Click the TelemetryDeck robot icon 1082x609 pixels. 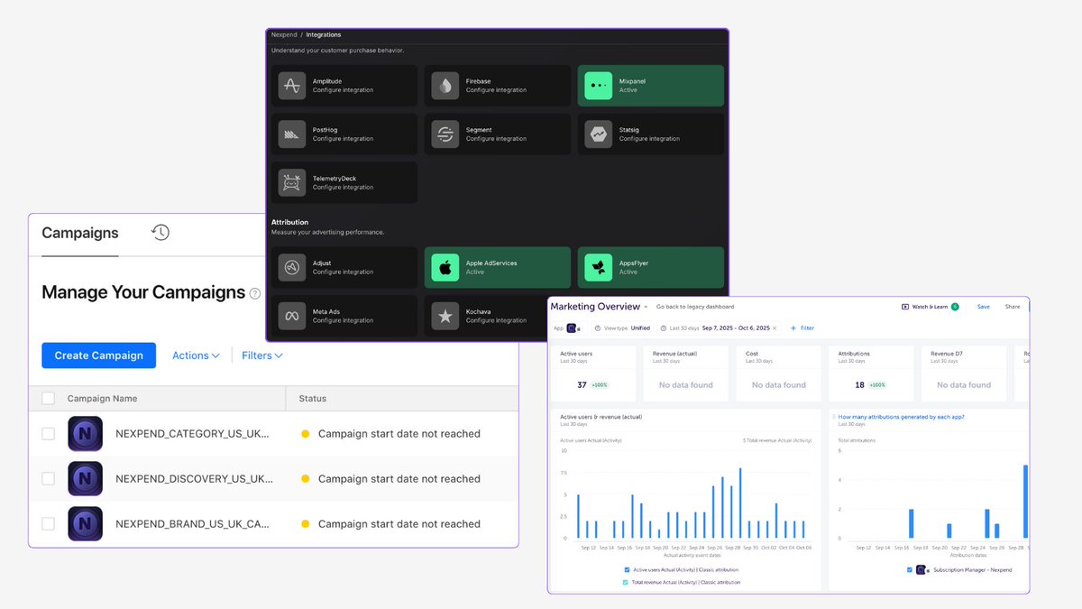pos(292,183)
